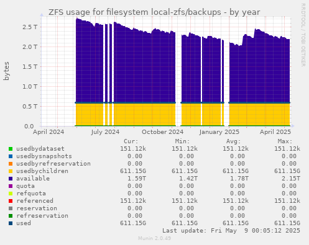Click the refreservation dark green legend swatch
The image size is (309, 245).
coord(11,216)
